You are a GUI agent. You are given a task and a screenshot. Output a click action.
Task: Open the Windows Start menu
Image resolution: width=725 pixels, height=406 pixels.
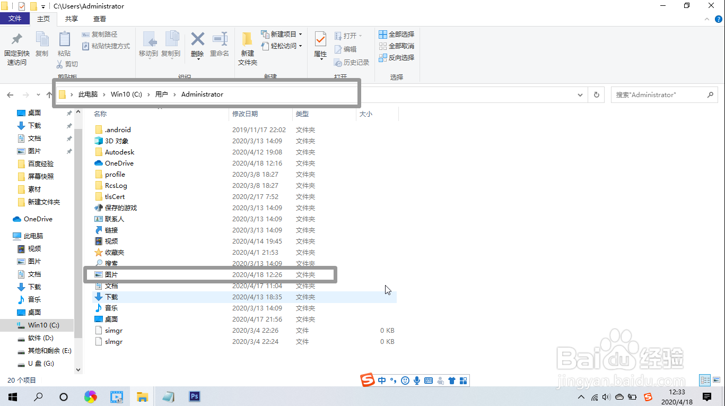click(13, 396)
